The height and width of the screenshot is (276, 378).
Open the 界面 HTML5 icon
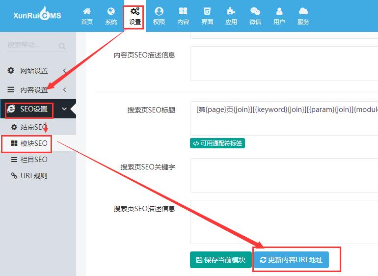pyautogui.click(x=207, y=11)
